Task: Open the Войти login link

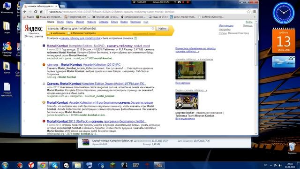Action: click(x=249, y=22)
